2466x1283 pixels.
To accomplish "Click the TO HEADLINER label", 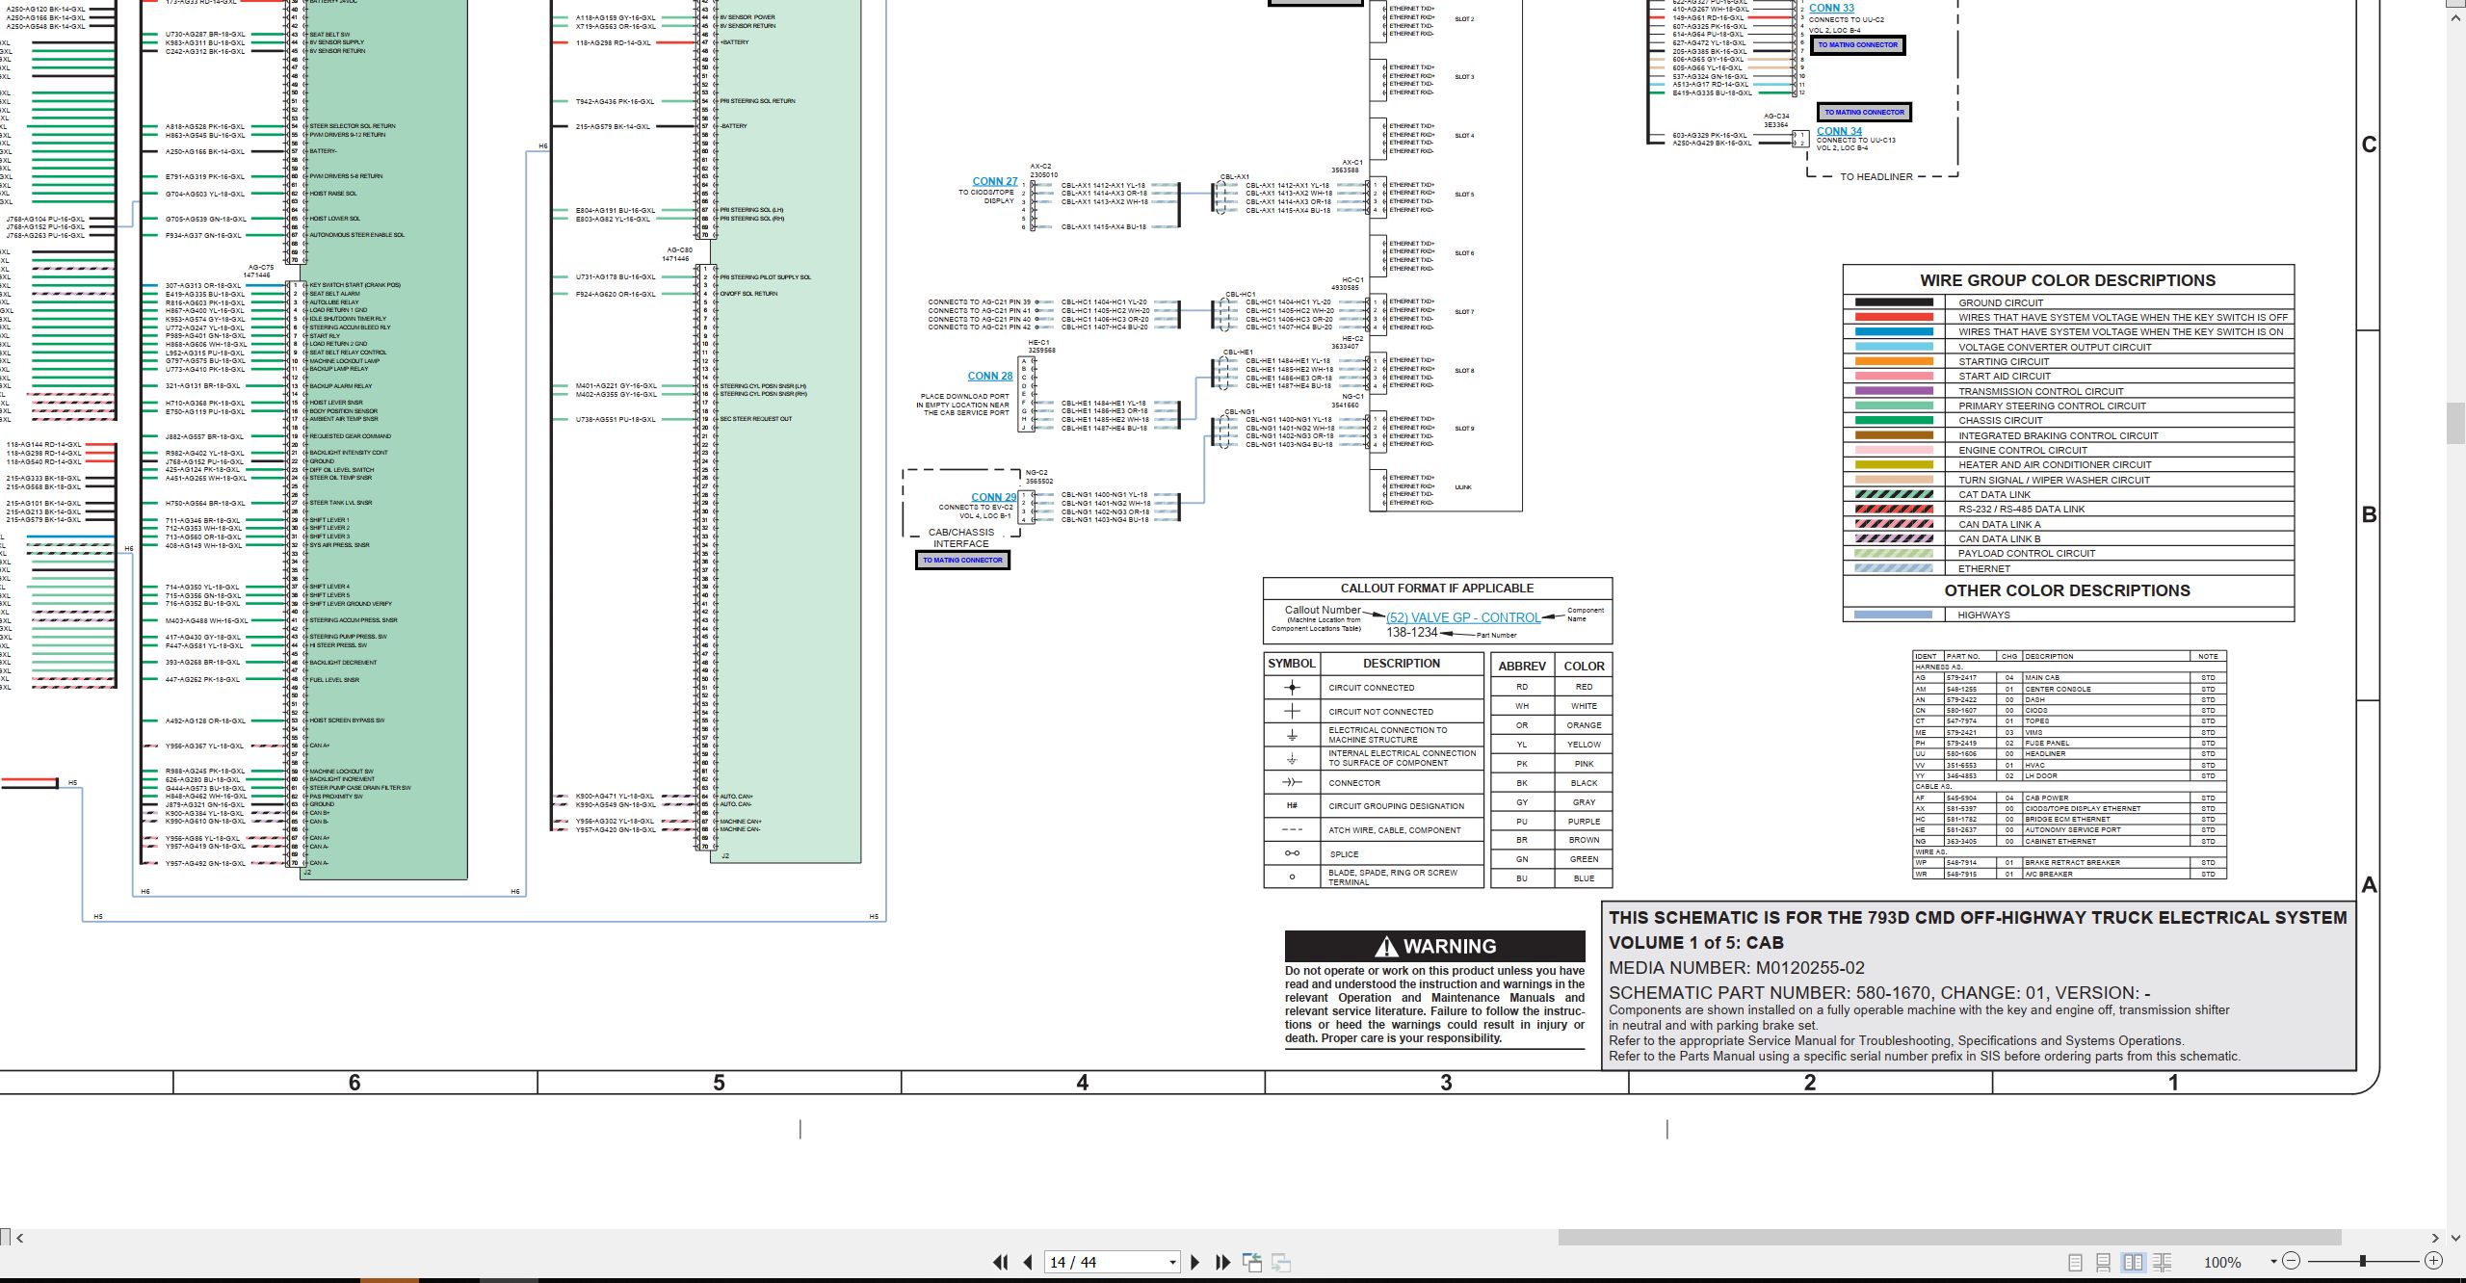I will point(1876,176).
